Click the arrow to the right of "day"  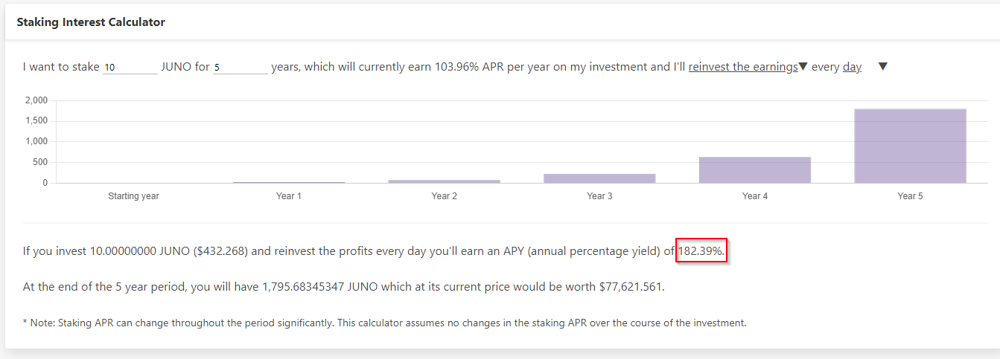883,67
